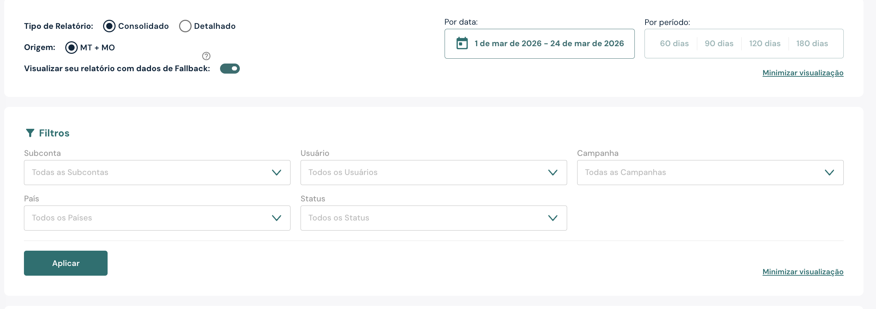
Task: Select the Detalhado report type
Action: pyautogui.click(x=185, y=26)
